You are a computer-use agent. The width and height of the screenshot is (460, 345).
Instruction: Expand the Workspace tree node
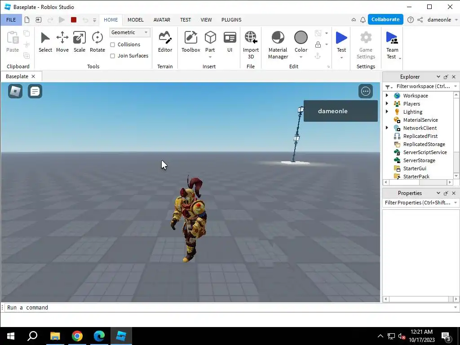387,95
